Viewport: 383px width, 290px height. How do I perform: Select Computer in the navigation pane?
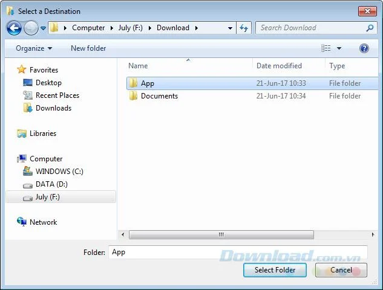46,159
